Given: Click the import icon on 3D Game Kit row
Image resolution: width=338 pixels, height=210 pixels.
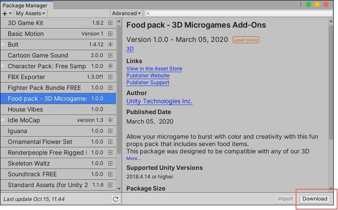Looking at the screenshot, I should (x=110, y=23).
